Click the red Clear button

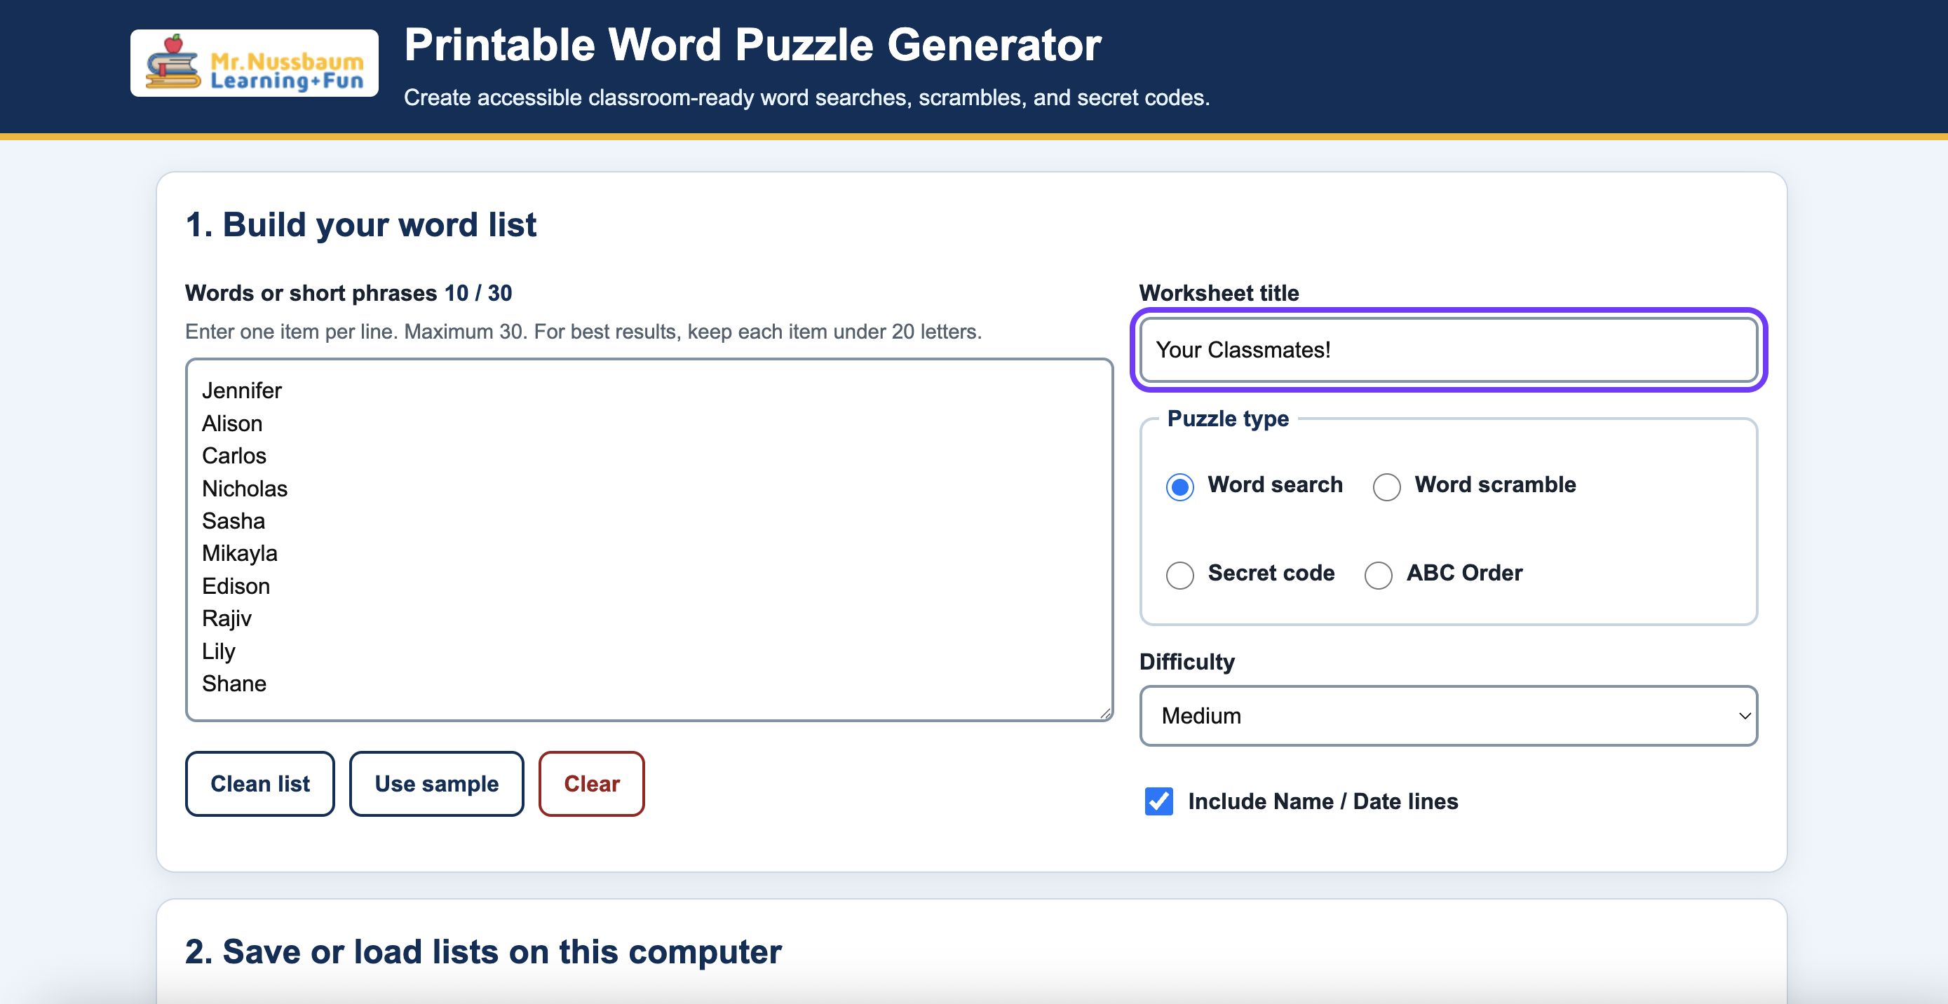(591, 784)
